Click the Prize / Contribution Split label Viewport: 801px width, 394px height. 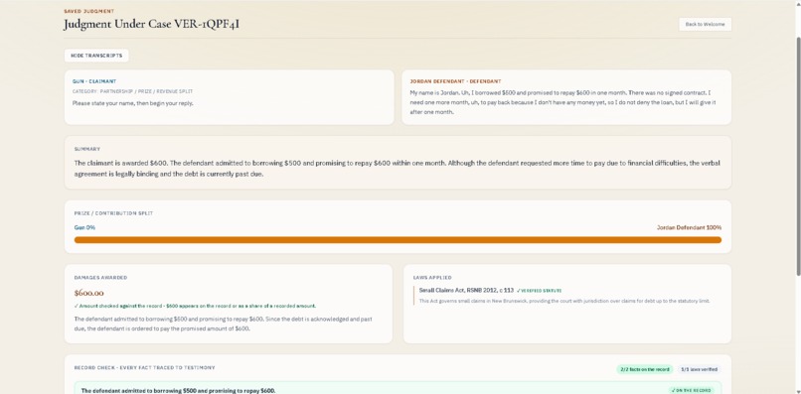point(113,213)
